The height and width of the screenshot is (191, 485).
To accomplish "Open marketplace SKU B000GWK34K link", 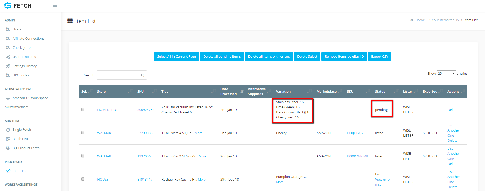I will 357,156.
